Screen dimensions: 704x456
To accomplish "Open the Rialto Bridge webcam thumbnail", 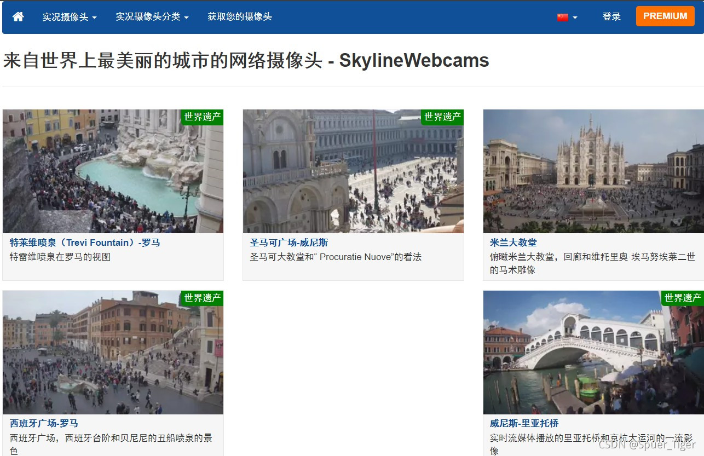I will 593,353.
